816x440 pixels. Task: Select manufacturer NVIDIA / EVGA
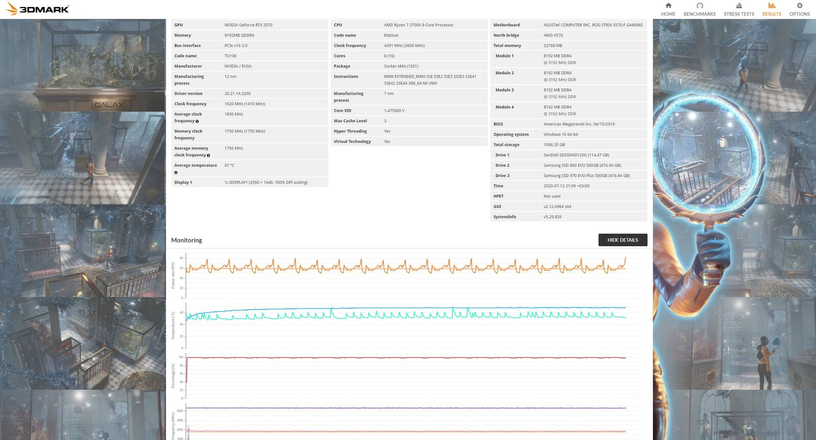click(238, 66)
